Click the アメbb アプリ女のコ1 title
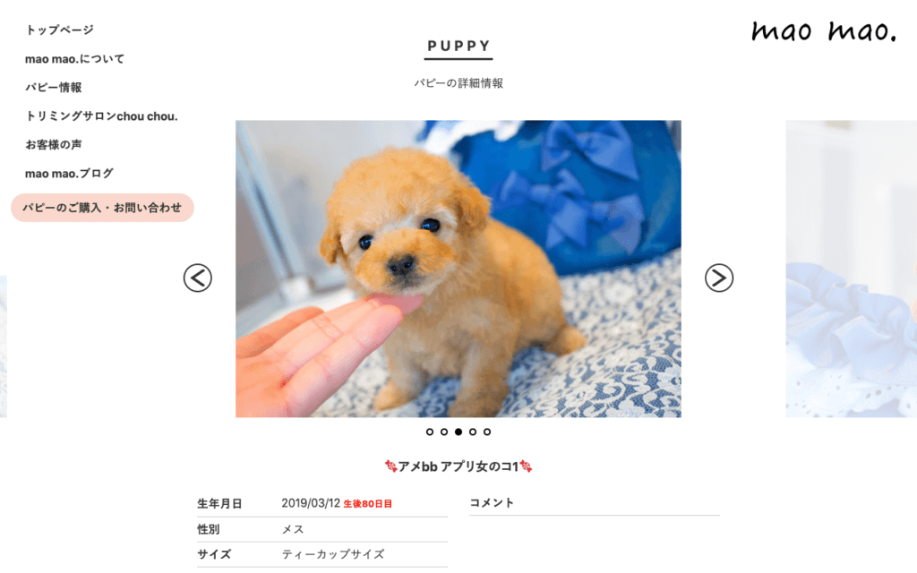The image size is (917, 573). pyautogui.click(x=458, y=466)
